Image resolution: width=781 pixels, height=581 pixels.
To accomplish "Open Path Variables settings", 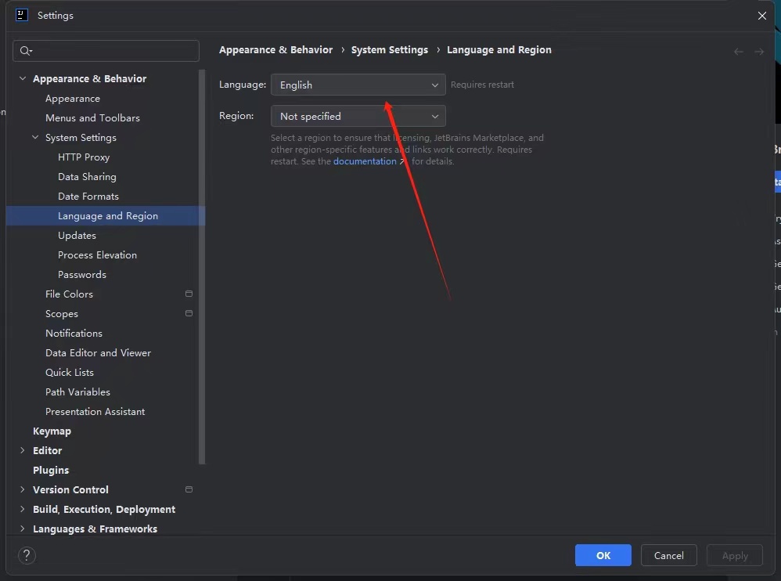I will pos(77,392).
